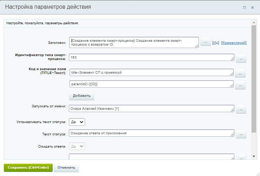The height and width of the screenshot is (176, 260).
Task: Click the scrollbar down arrow
Action: tap(254, 156)
